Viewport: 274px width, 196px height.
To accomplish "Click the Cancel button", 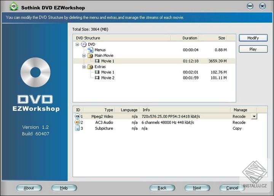I will pyautogui.click(x=232, y=188).
